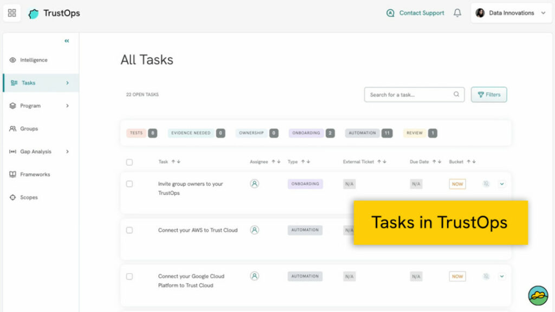Filter by the Automation category tag
The height and width of the screenshot is (312, 555).
coord(362,133)
